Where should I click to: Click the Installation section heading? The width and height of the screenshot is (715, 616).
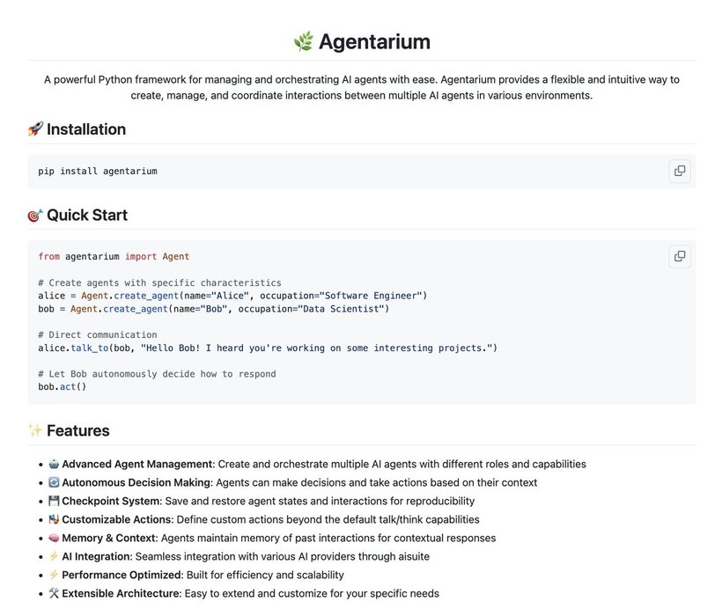pos(86,129)
